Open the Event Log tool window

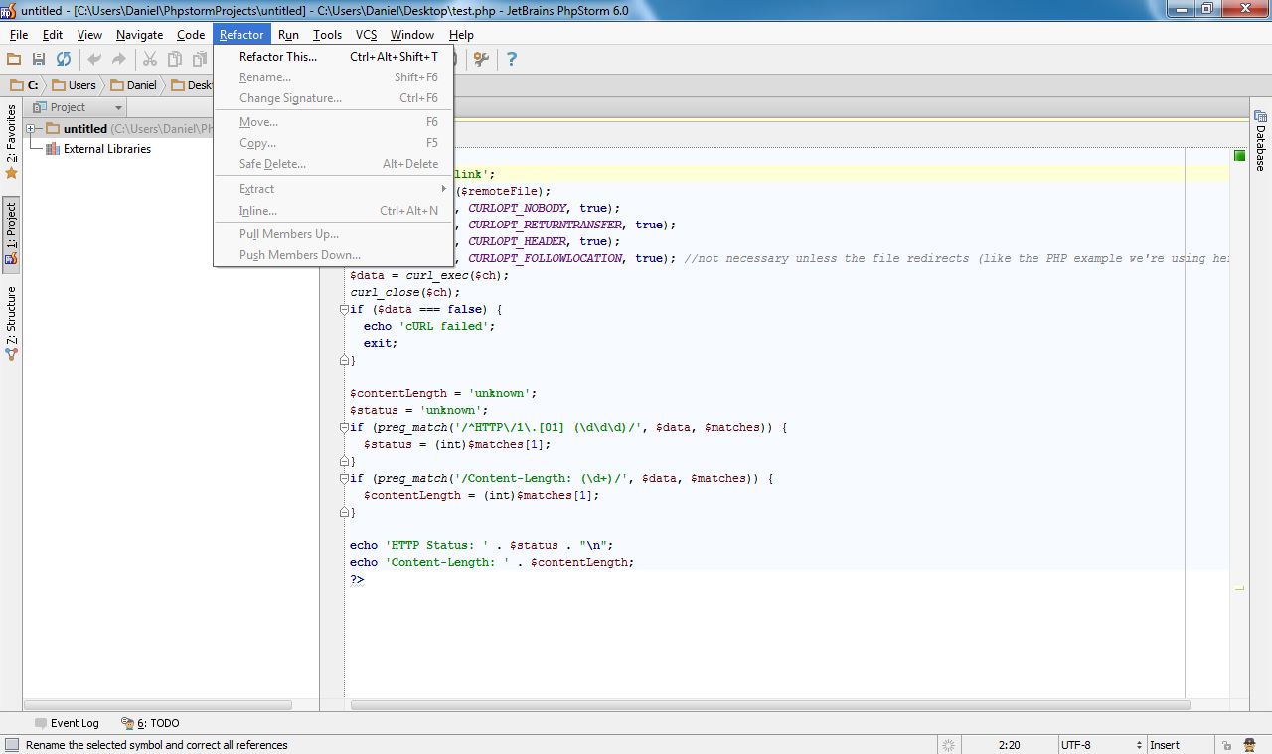(x=67, y=723)
